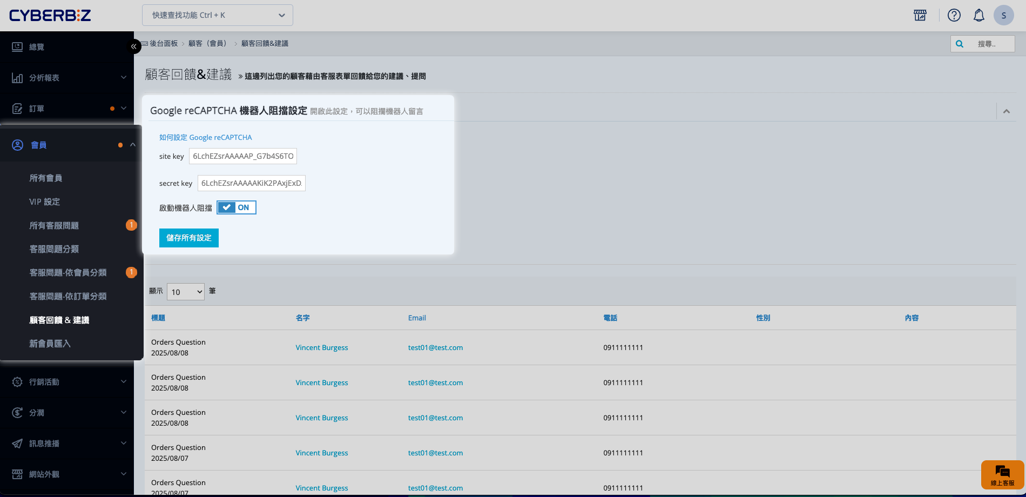Click the 儲存所有設定 save button

click(x=188, y=238)
